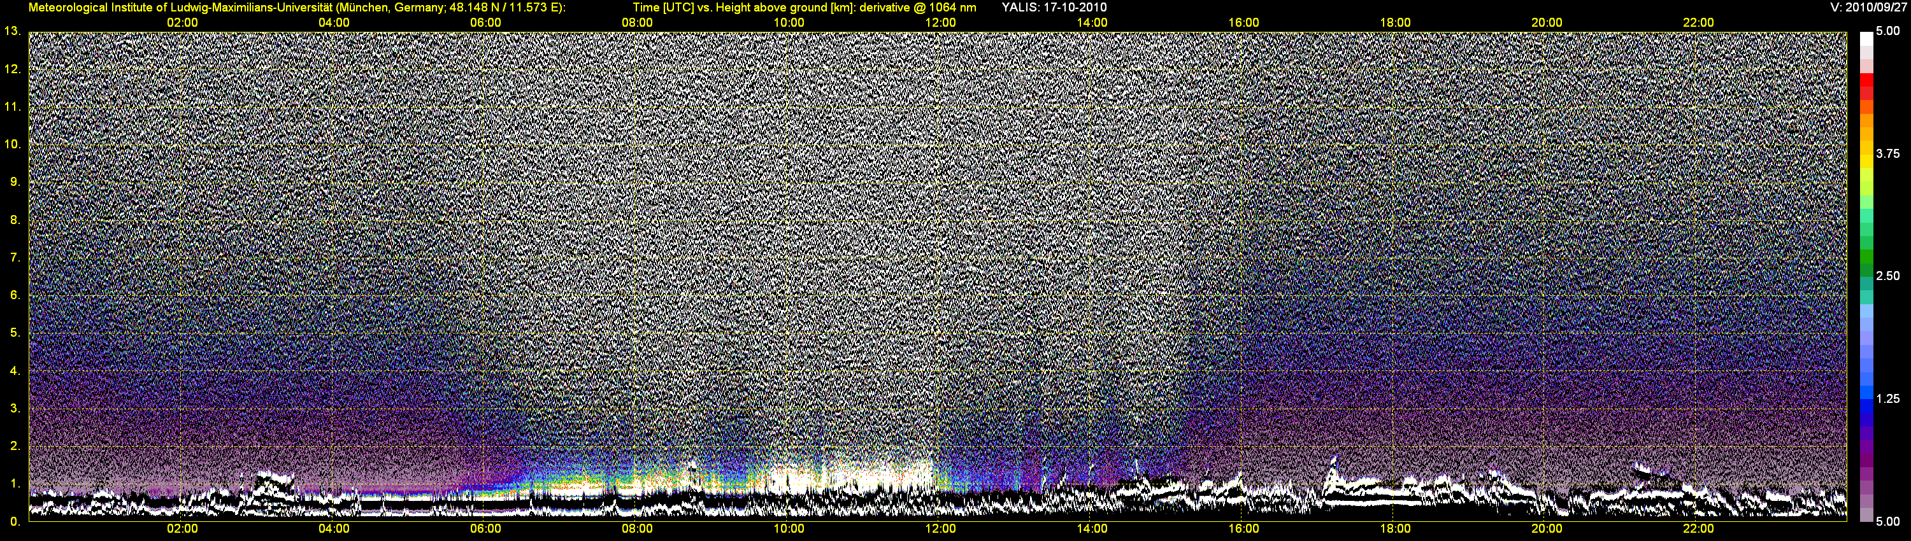This screenshot has width=1911, height=541.
Task: Select the 02:00 label on the upper time axis
Action: (x=182, y=23)
